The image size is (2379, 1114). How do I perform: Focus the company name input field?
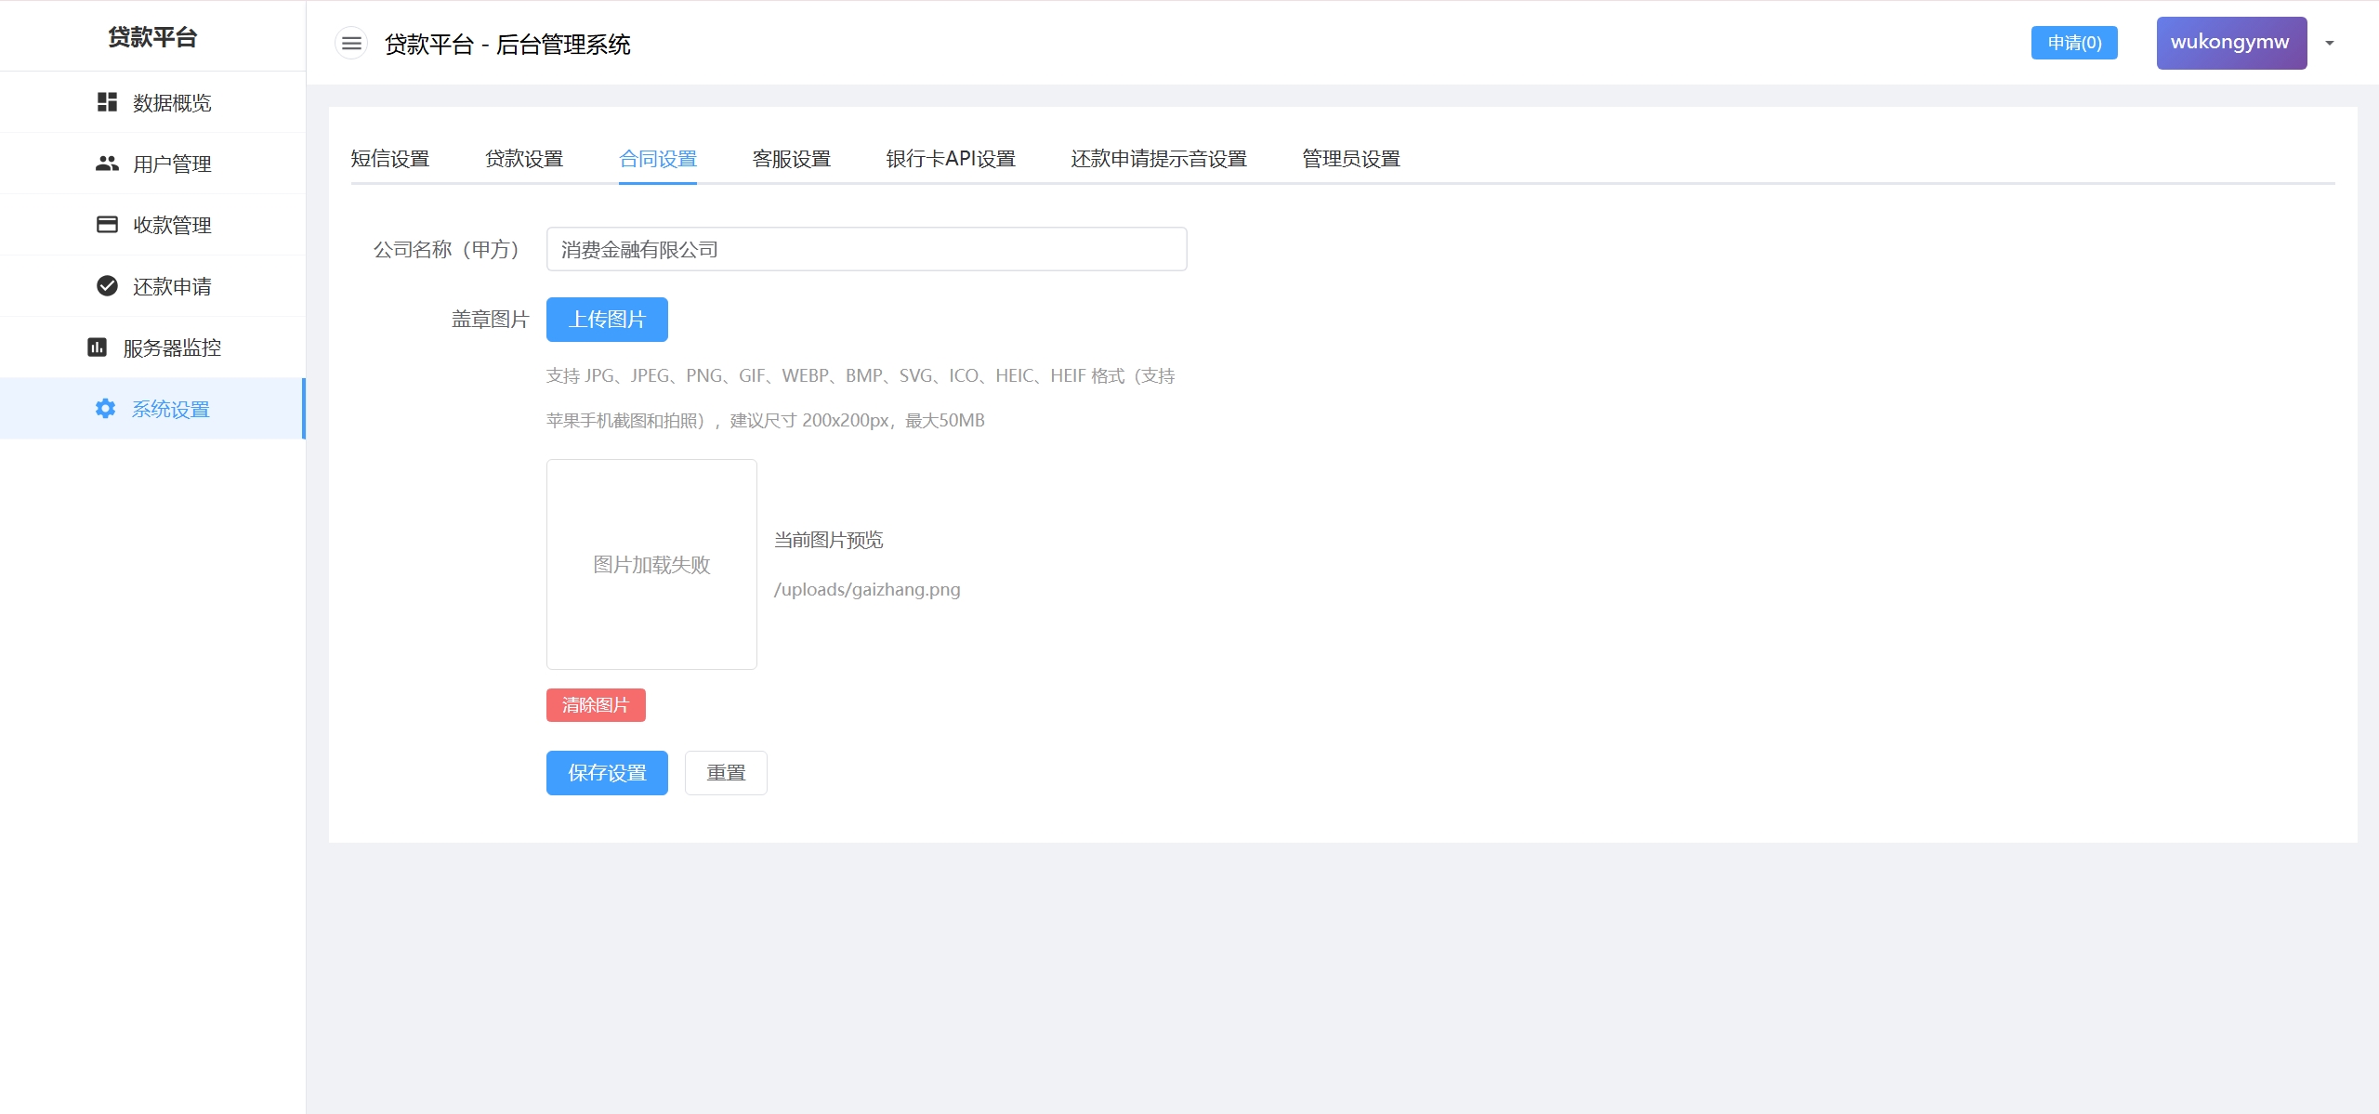pos(866,249)
